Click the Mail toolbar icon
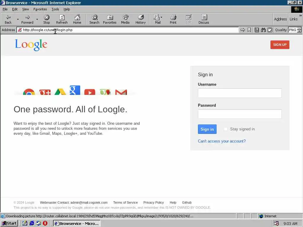The image size is (303, 227). click(x=157, y=19)
